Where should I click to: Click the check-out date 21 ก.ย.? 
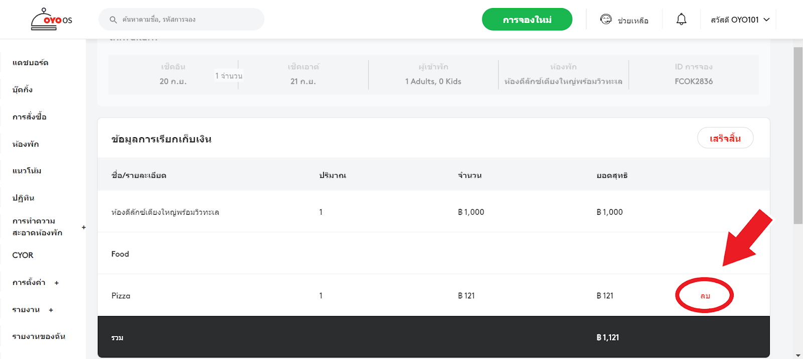click(303, 81)
